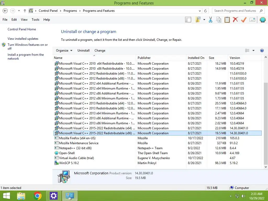This screenshot has width=268, height=201.
Task: Click the Copy toolbar icon
Action: (219, 20)
